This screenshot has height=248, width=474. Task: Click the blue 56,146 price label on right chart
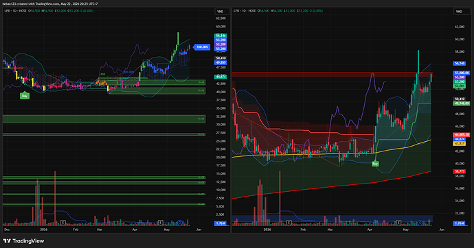[x=460, y=63]
